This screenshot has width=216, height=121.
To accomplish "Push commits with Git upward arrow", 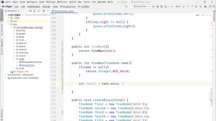I will pyautogui.click(x=192, y=6).
